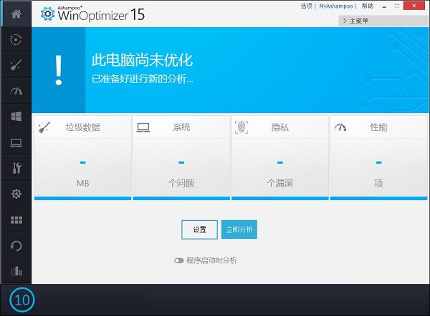Toggle 程序启动时分析 switch

pyautogui.click(x=178, y=260)
